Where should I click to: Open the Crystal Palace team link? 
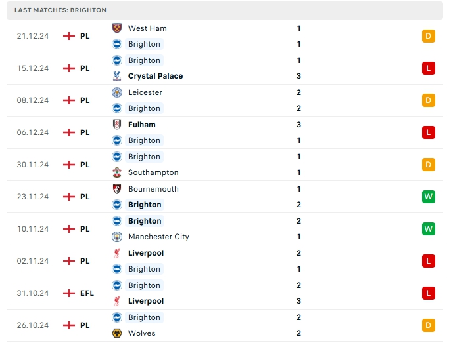(155, 76)
